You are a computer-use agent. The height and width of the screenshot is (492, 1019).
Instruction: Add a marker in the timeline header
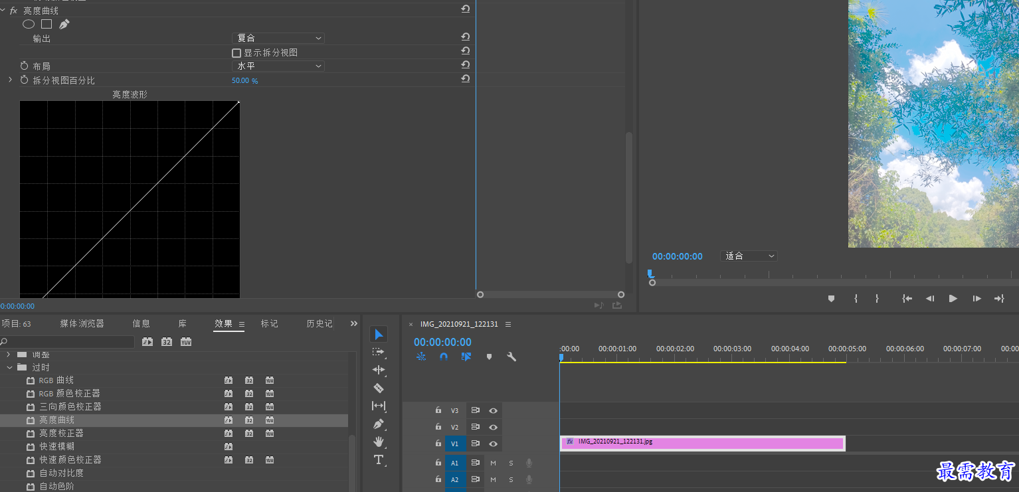point(489,357)
